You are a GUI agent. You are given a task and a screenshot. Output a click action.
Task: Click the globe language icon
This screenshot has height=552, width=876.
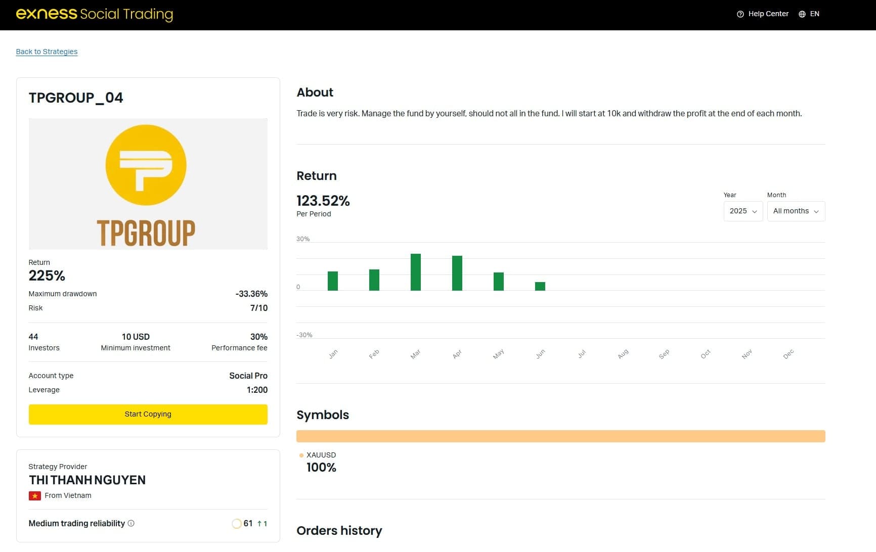click(802, 14)
